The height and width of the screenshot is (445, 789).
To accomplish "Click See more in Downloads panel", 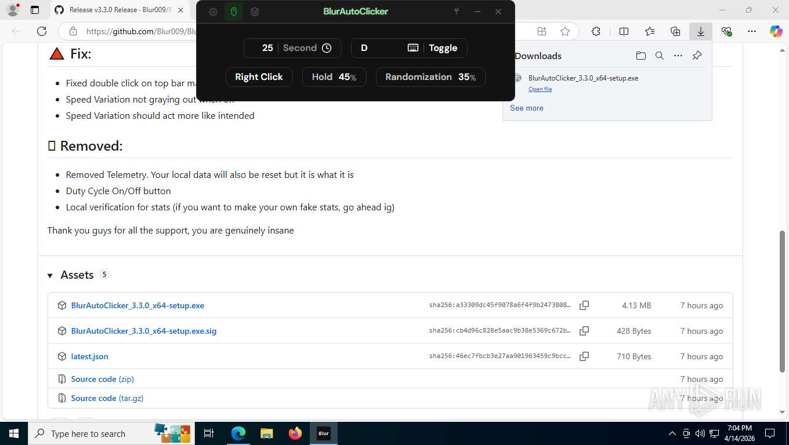I will [527, 108].
